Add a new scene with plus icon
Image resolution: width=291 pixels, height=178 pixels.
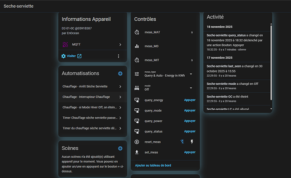120,148
